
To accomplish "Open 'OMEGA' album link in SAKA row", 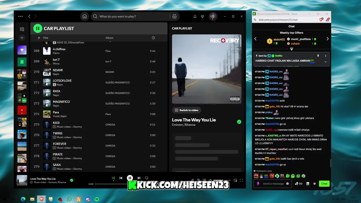I will pyautogui.click(x=110, y=167).
